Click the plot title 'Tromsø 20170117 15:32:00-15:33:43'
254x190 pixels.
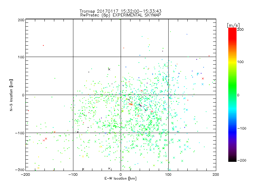coord(121,11)
